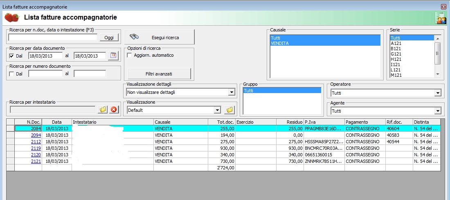
Task: Toggle Dal checkbox for data documento
Action: coord(11,56)
